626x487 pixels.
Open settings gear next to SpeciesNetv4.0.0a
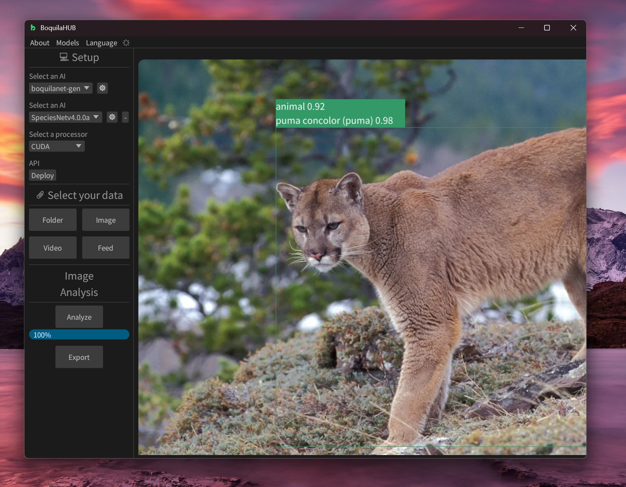[112, 117]
